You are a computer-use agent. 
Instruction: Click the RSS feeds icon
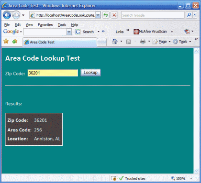click(128, 42)
